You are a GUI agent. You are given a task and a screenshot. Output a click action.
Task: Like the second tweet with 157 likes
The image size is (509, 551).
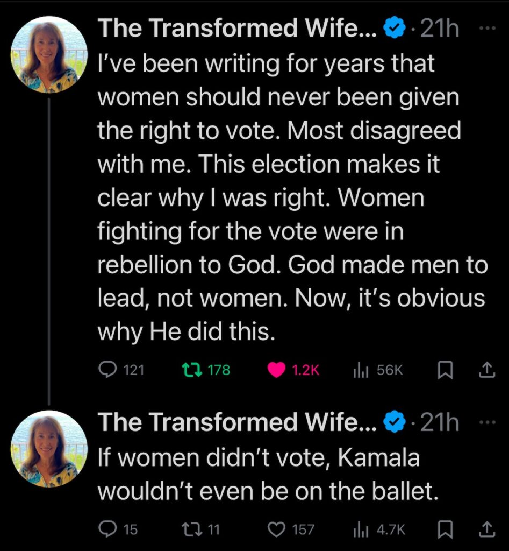[x=276, y=529]
